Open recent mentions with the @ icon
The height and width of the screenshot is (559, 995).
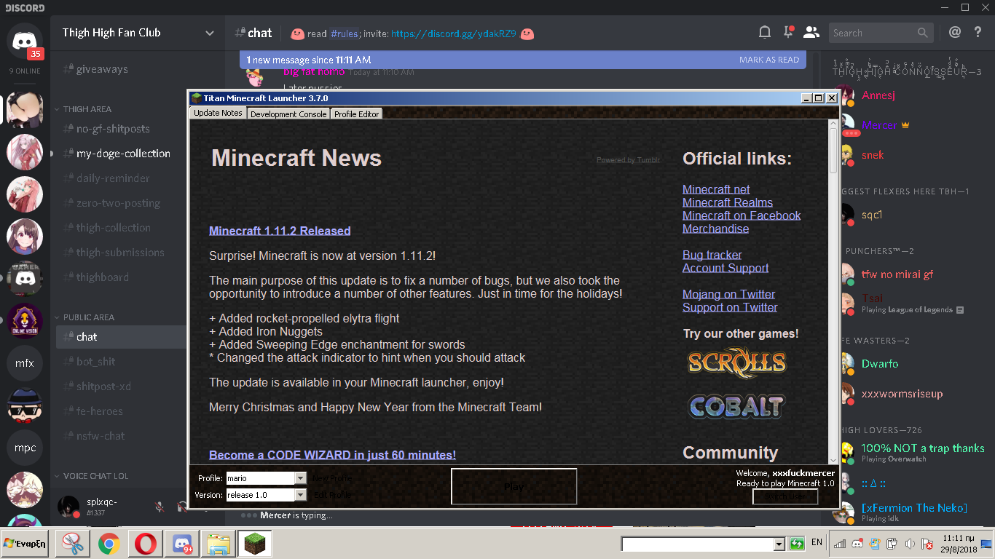955,33
